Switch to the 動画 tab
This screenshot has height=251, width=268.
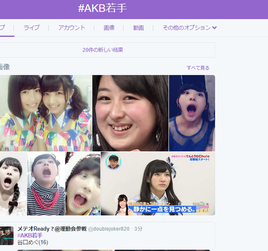pyautogui.click(x=138, y=28)
